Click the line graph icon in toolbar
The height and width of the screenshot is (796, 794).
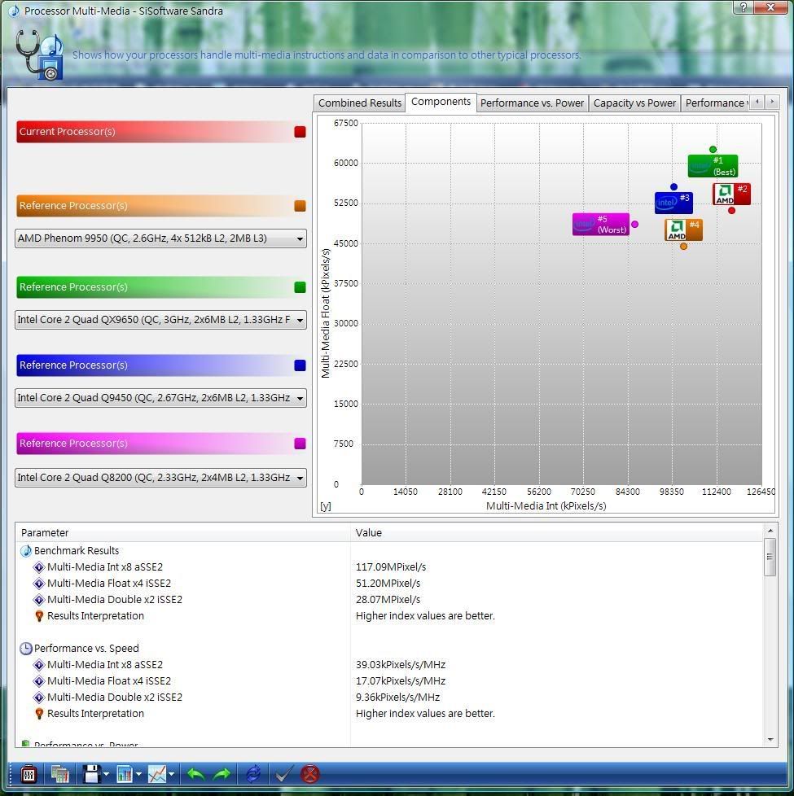(156, 774)
